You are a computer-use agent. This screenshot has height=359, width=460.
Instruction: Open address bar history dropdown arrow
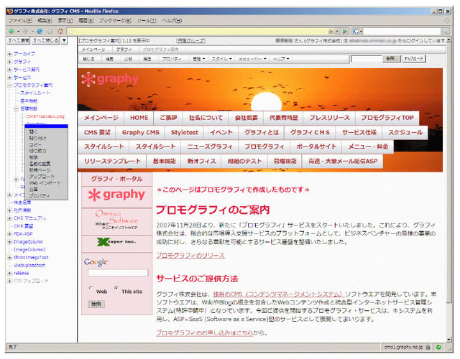coord(337,31)
